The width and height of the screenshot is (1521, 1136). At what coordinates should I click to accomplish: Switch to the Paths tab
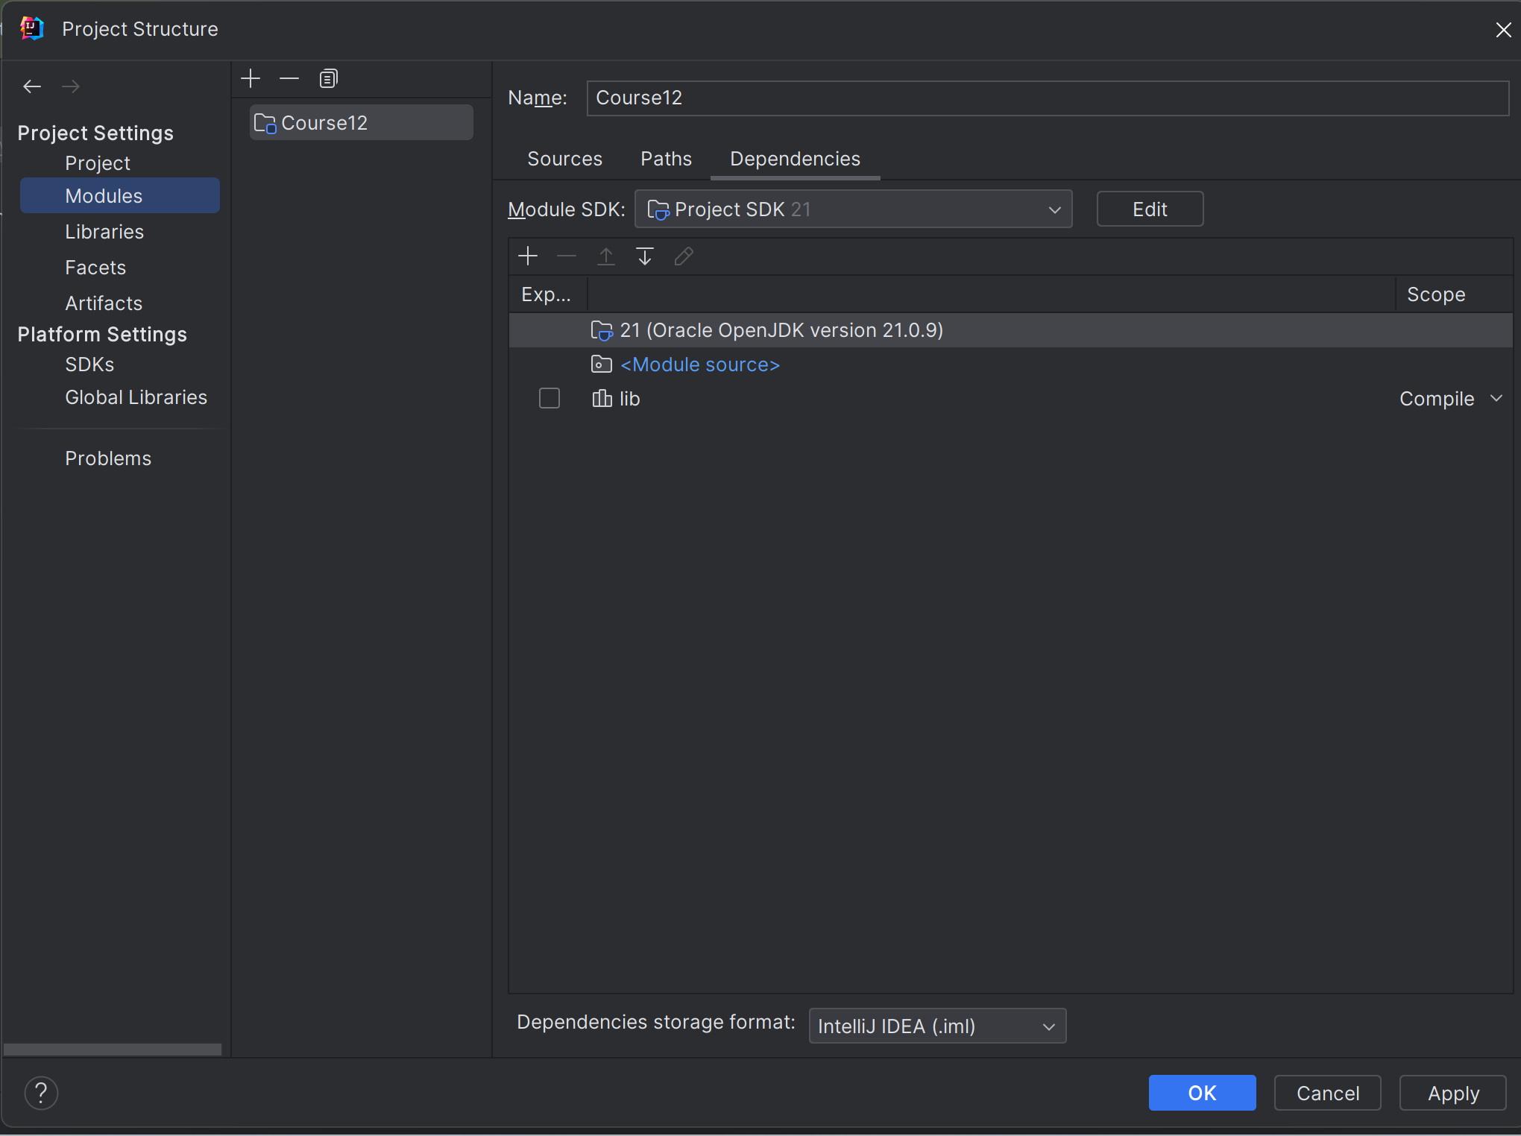pyautogui.click(x=666, y=159)
